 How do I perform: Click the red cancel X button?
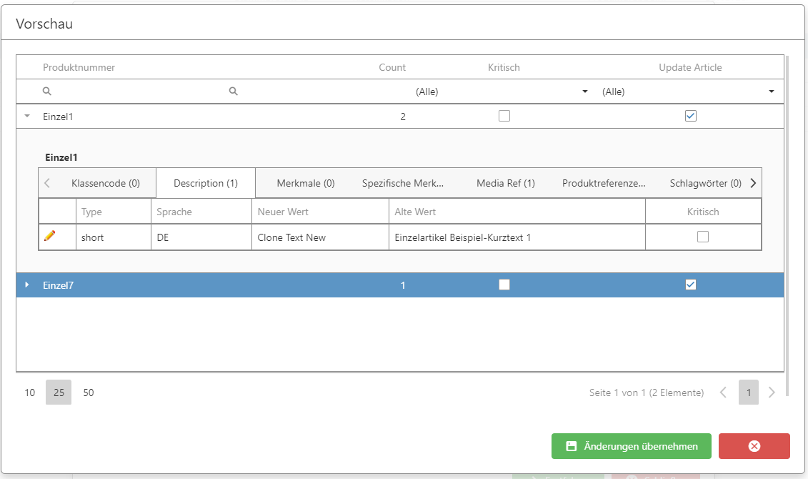coord(754,446)
